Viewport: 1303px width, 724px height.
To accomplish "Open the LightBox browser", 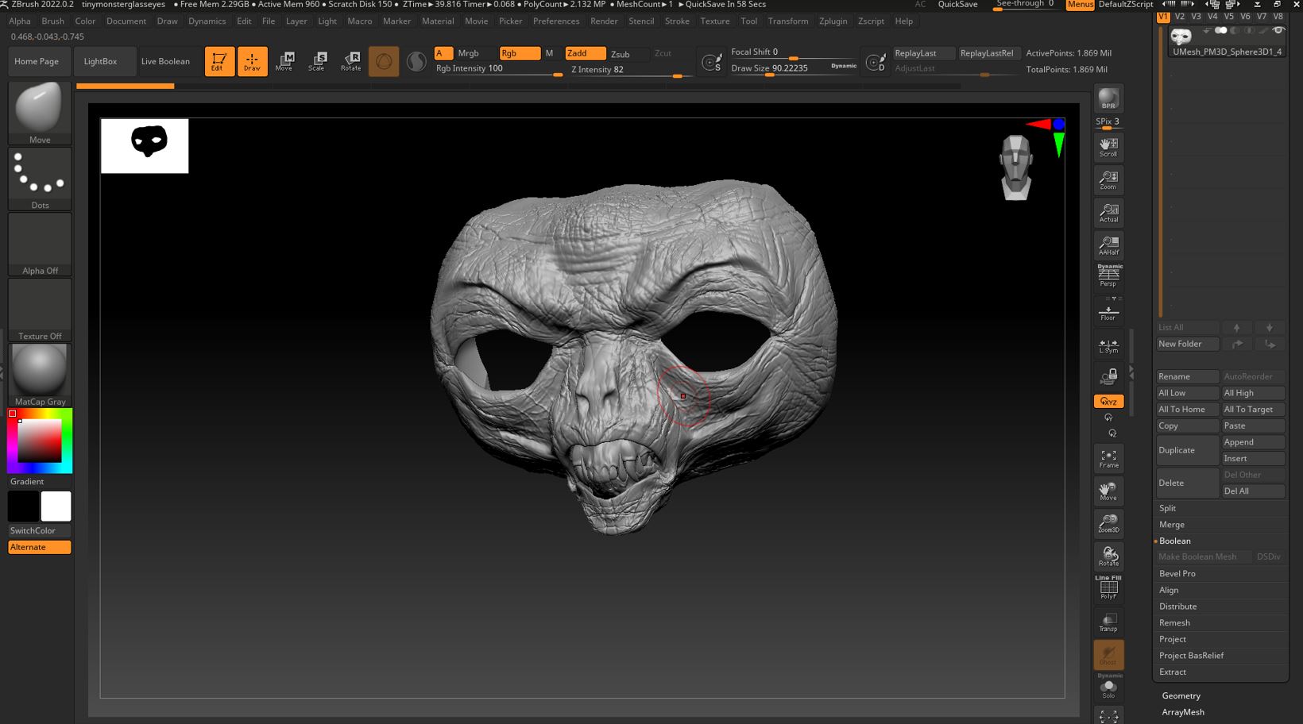I will (100, 61).
